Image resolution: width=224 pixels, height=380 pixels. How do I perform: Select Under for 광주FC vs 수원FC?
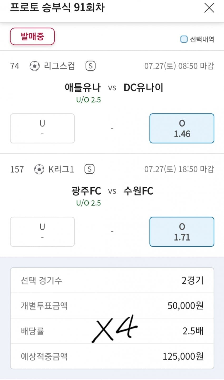pyautogui.click(x=42, y=232)
